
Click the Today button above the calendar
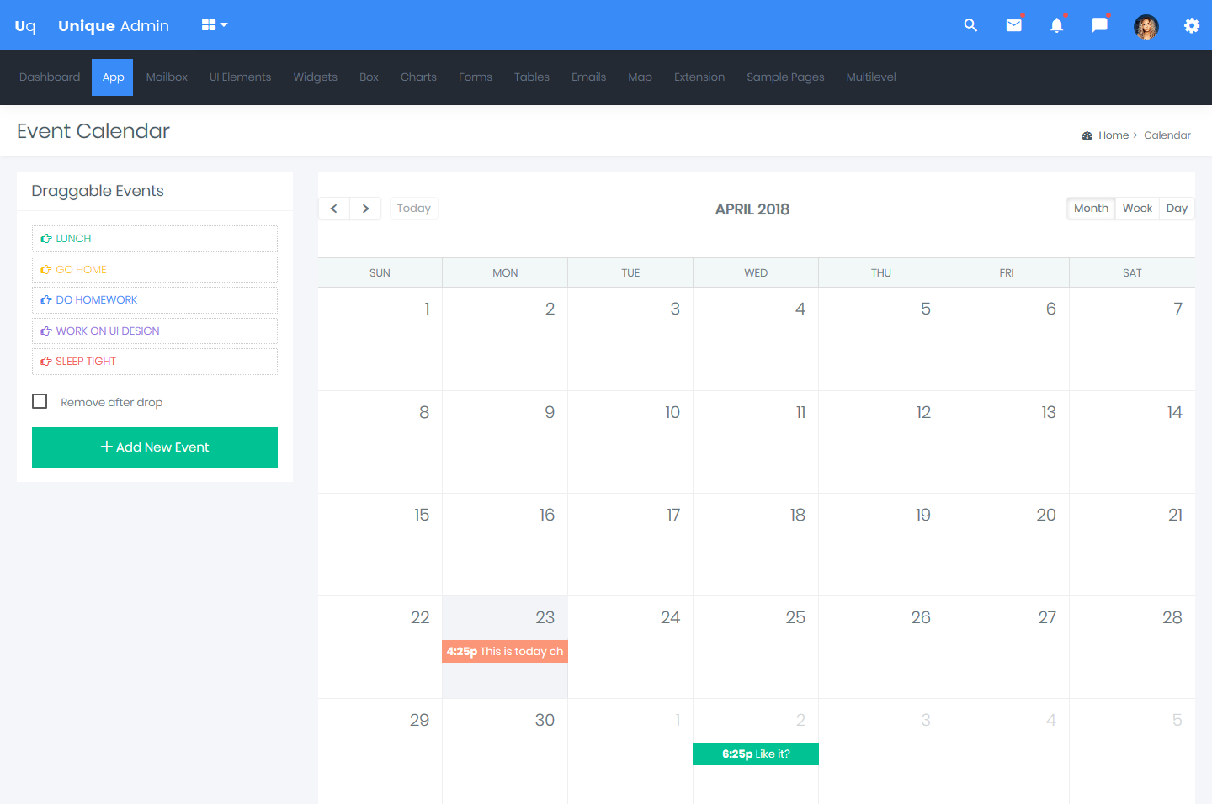(413, 208)
